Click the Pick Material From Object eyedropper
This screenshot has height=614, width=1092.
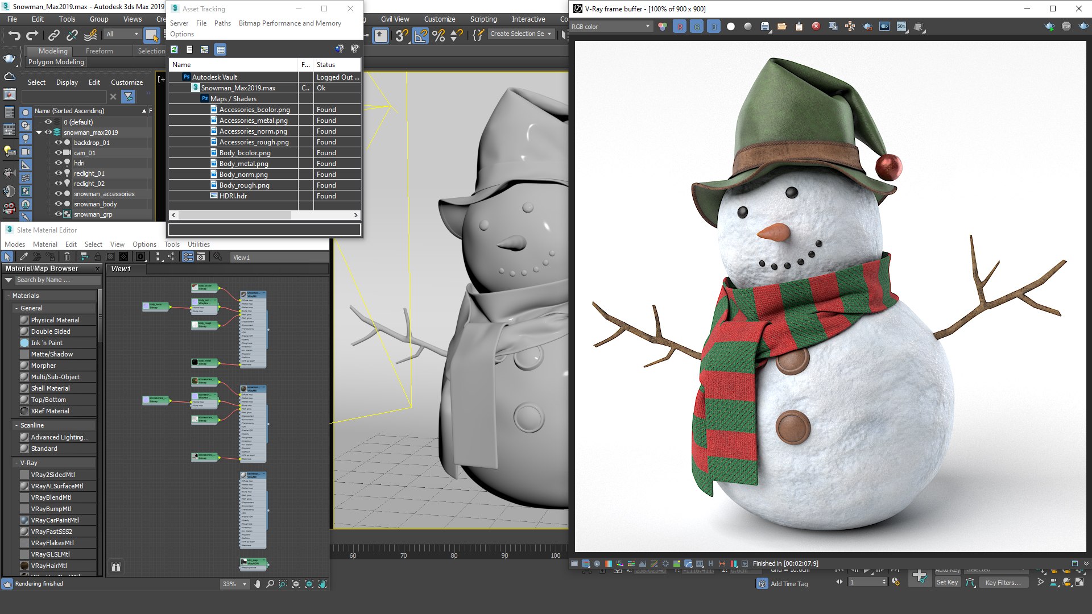click(x=23, y=257)
